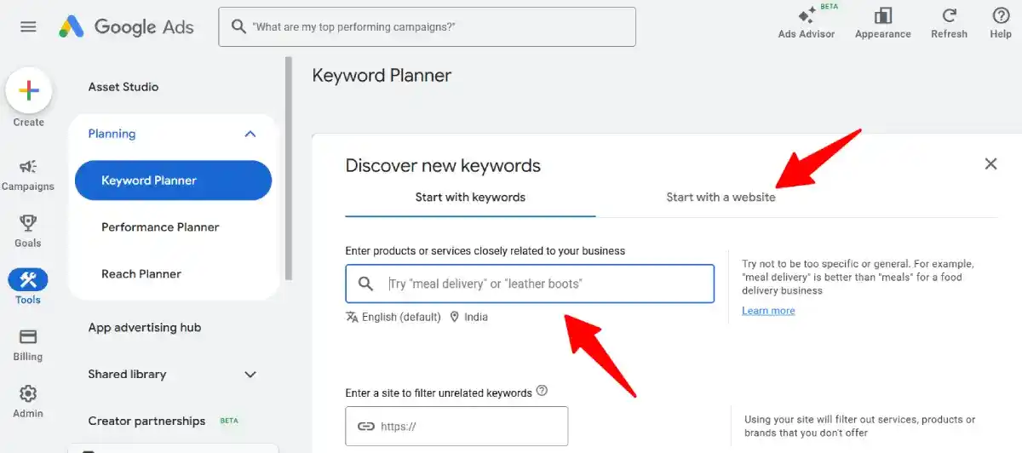
Task: Click the https:// site filter field
Action: pos(456,427)
